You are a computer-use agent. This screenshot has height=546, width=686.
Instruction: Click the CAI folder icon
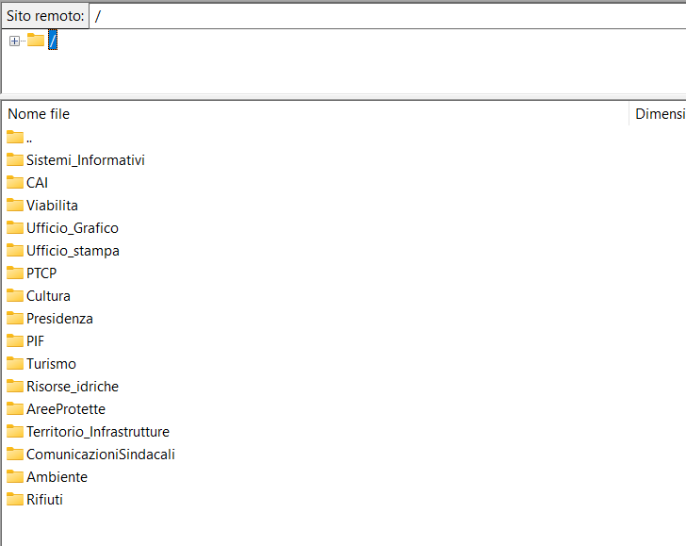[x=15, y=182]
